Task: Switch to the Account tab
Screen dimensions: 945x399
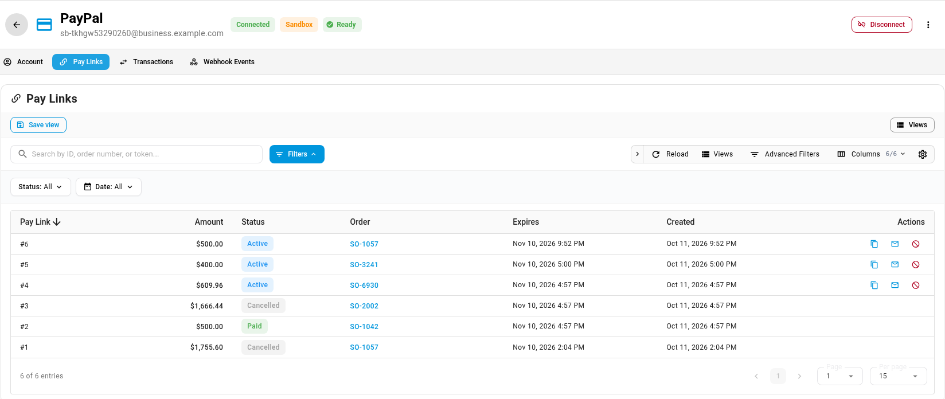Action: pos(24,62)
